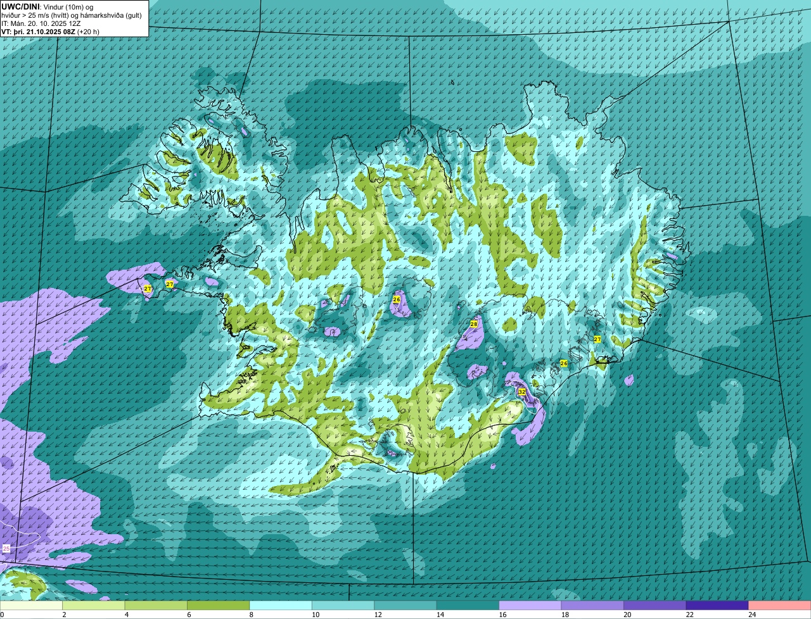Image resolution: width=811 pixels, height=619 pixels.
Task: Select the pink above-24 legend swatch
Action: pos(780,606)
